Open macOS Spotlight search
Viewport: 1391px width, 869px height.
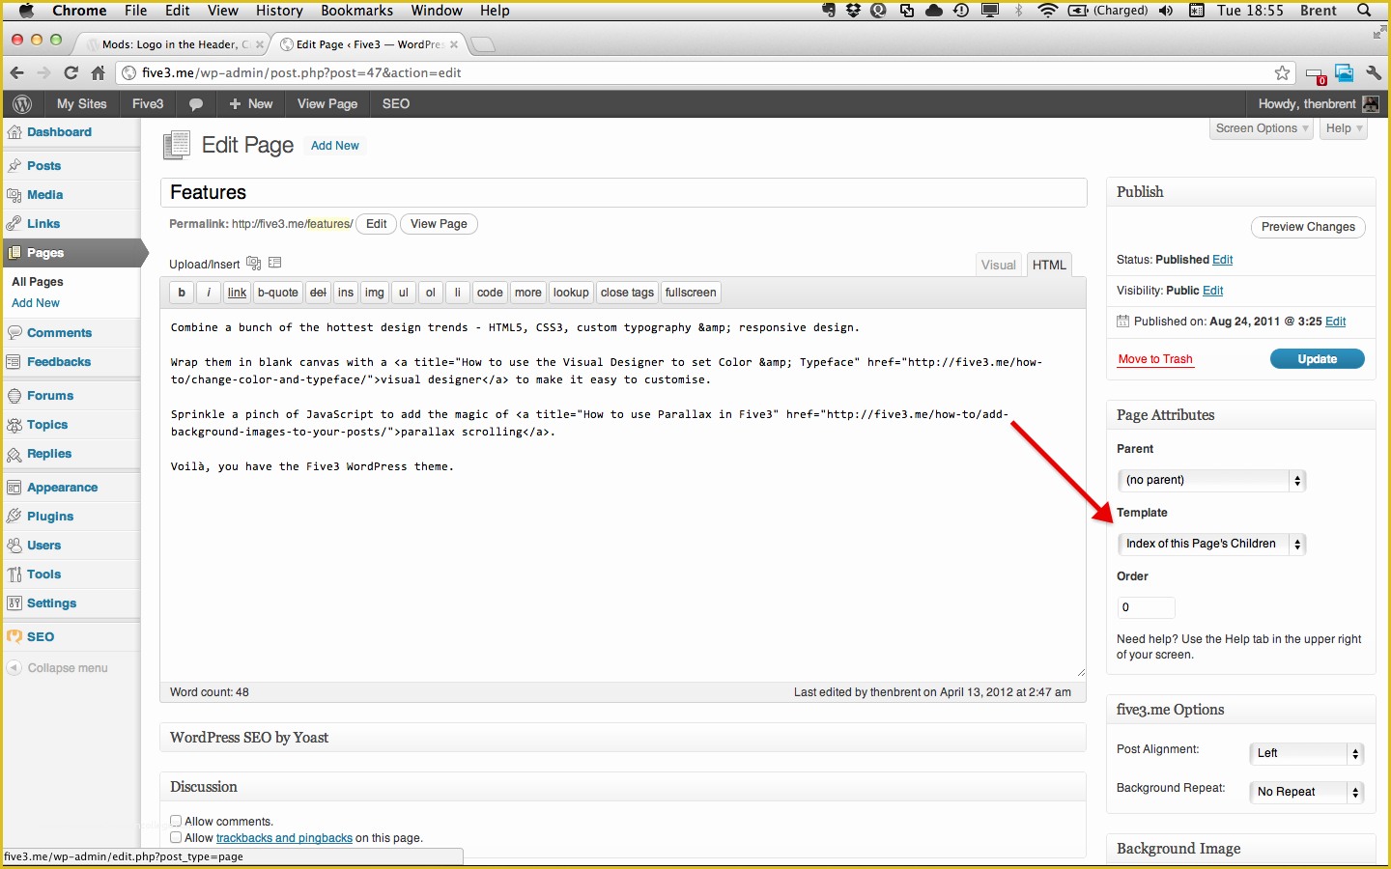[x=1364, y=11]
